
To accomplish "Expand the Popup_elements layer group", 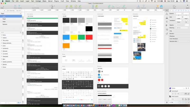I will click(x=1, y=43).
